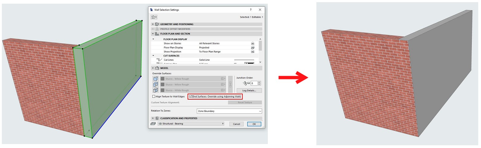
Task: Open the Favorites star button
Action: [x=154, y=17]
